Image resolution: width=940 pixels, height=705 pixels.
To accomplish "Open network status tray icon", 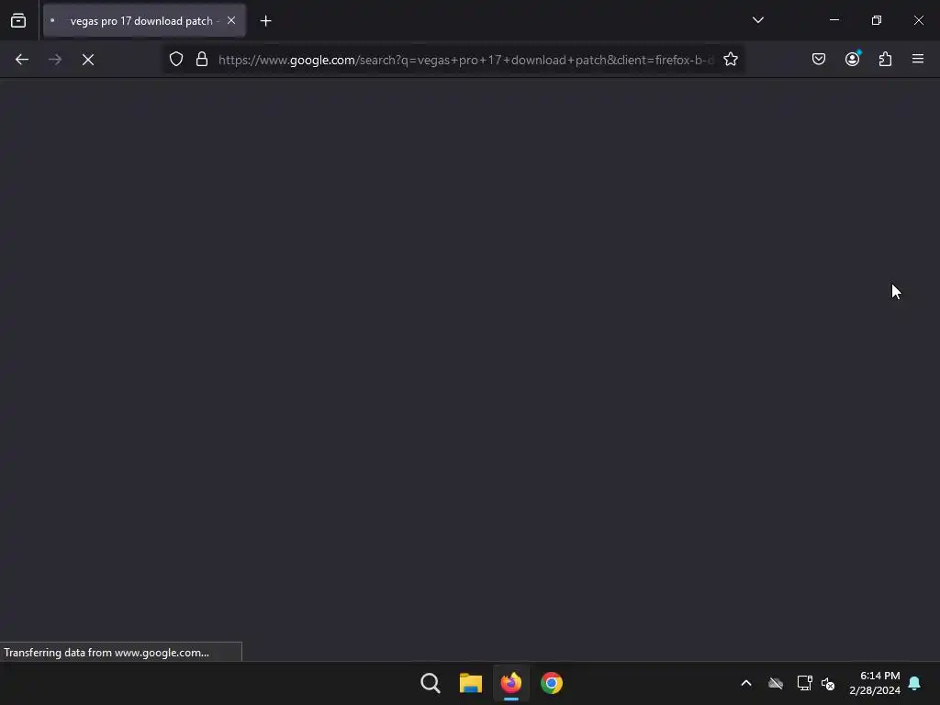I will (x=804, y=683).
